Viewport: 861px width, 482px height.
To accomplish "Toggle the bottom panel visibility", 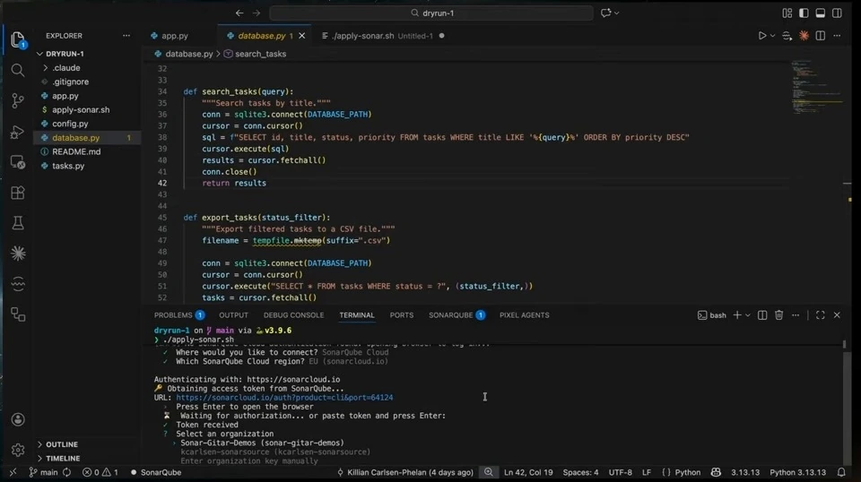I will [821, 13].
